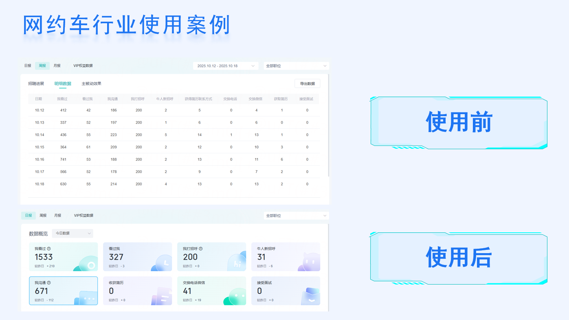Click the 日期 column header
This screenshot has height=320, width=569.
(x=38, y=99)
